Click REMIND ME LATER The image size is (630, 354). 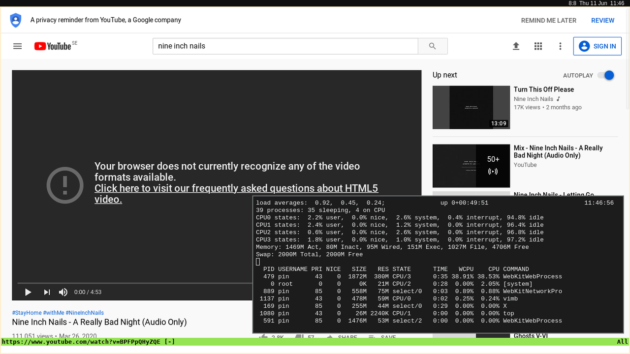coord(549,21)
